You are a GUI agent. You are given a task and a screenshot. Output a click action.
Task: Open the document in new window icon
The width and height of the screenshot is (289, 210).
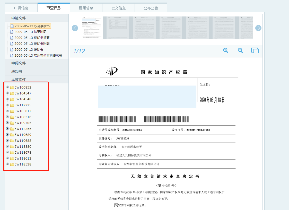[255, 50]
